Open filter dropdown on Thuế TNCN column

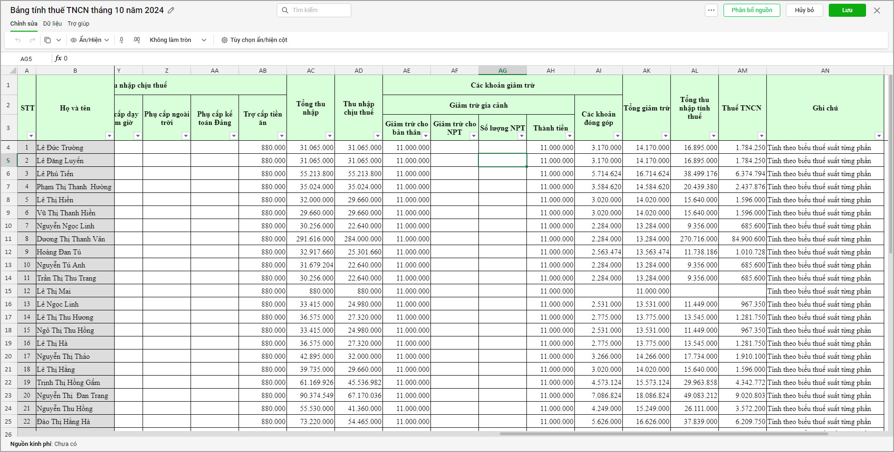(x=761, y=136)
